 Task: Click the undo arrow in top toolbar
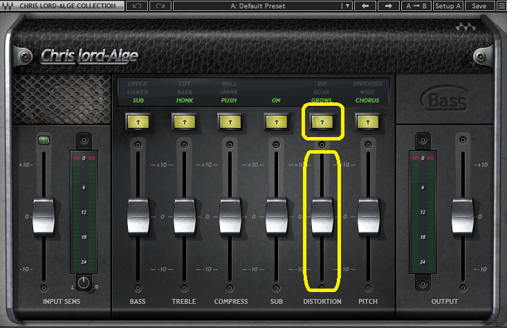point(136,6)
